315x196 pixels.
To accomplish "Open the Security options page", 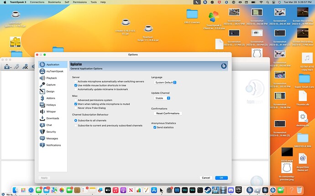I will 52,132.
